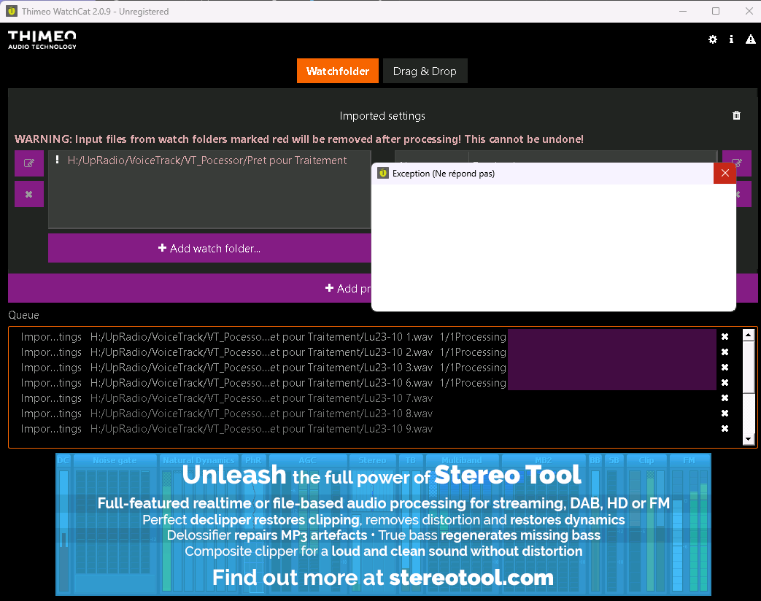
Task: Remove Lu23-10 6.wav from queue
Action: click(725, 383)
